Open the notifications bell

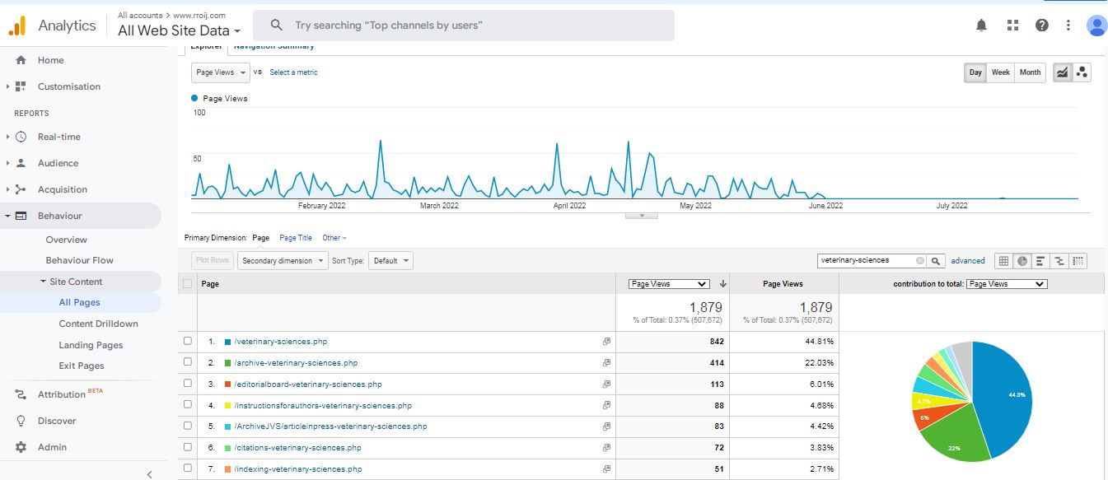point(981,26)
